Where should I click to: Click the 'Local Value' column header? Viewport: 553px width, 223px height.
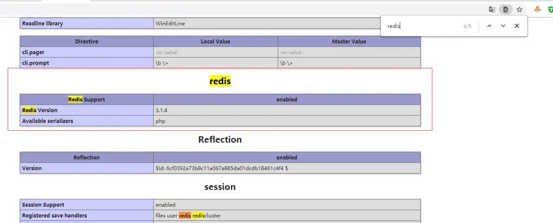(x=216, y=41)
